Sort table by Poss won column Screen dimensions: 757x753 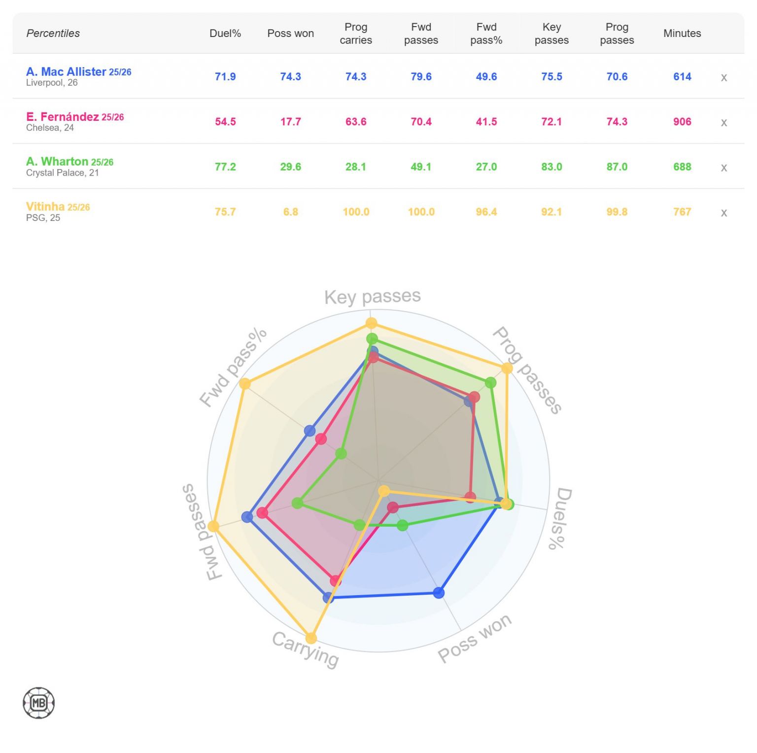pos(290,34)
